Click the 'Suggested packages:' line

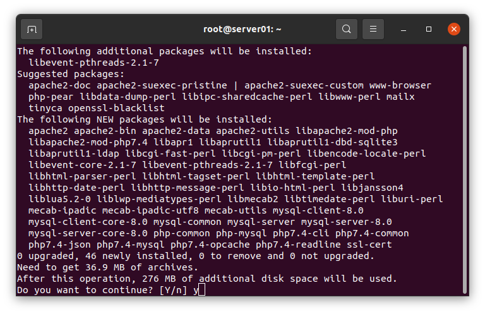point(71,75)
